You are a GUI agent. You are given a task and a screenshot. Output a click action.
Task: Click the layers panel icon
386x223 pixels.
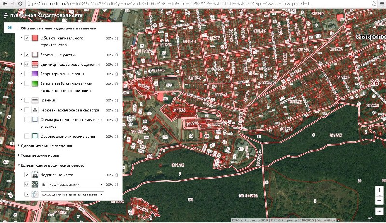click(x=9, y=28)
